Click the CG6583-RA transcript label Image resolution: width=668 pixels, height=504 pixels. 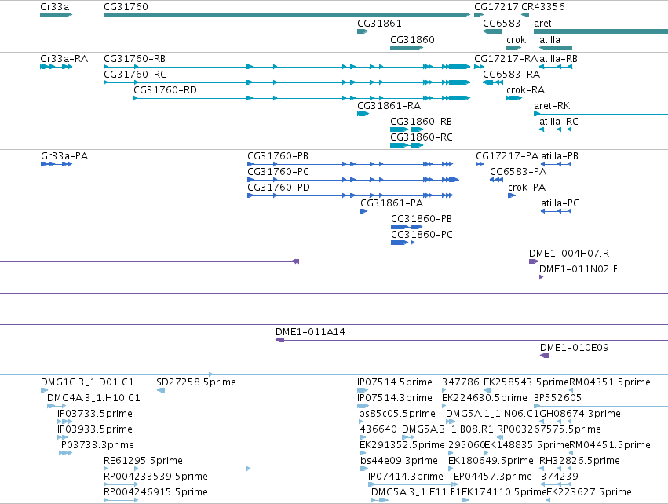[x=511, y=75]
